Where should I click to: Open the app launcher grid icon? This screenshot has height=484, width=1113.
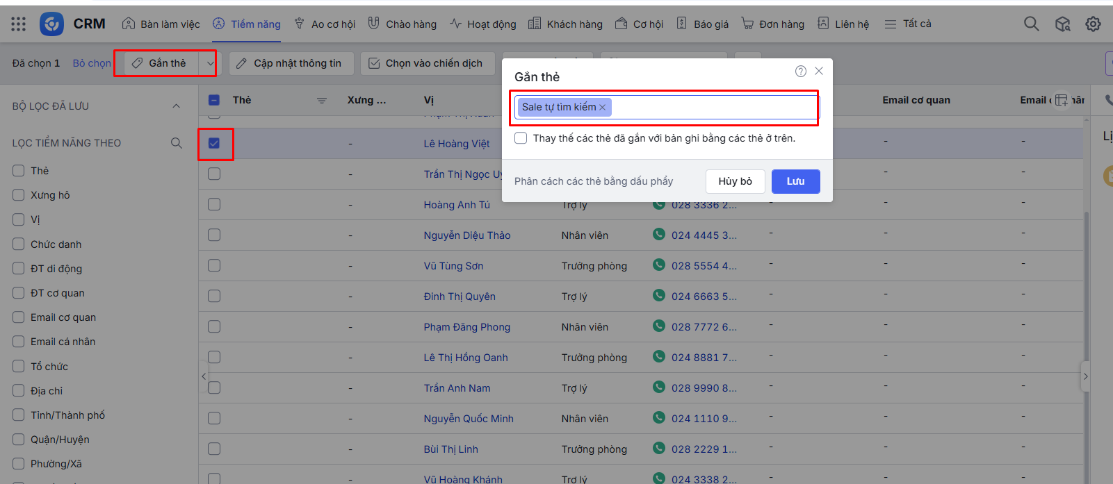click(19, 24)
